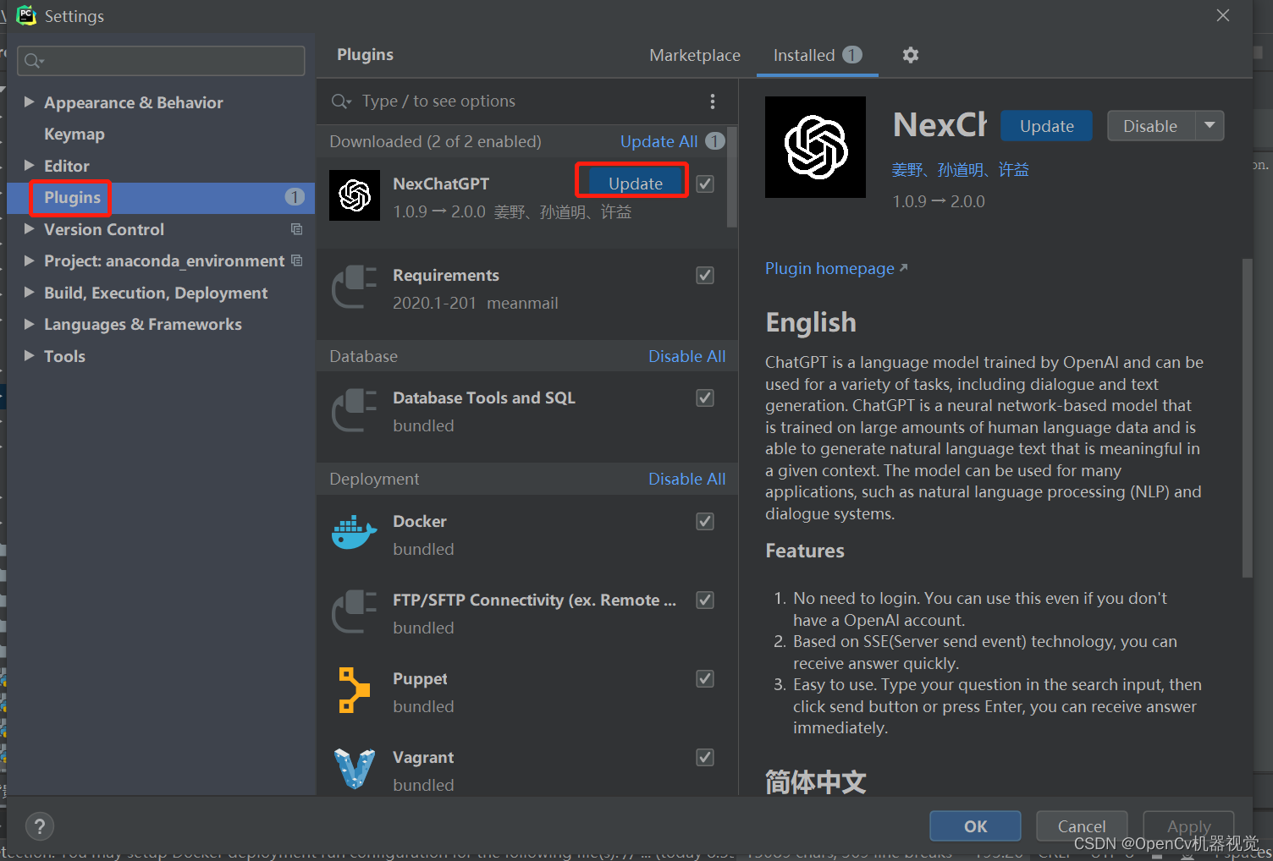Click Update button in NexChatGPT list row

[x=636, y=184]
